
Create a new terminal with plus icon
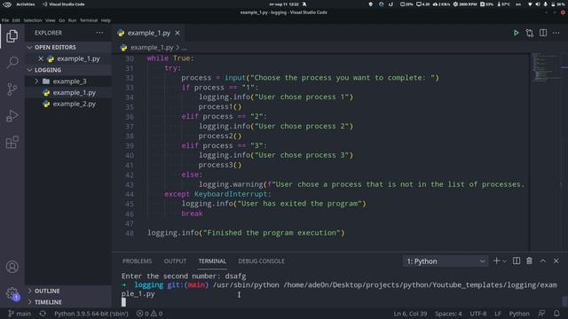click(x=496, y=261)
